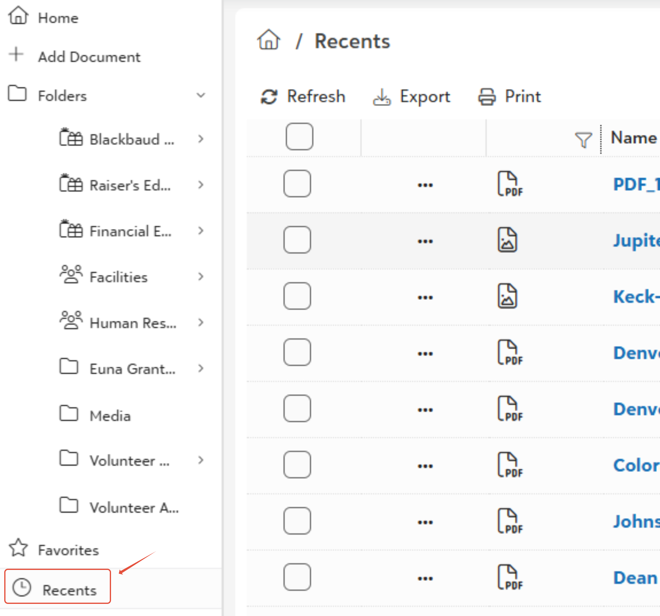
Task: Click the clock icon next to Recents
Action: pos(22,587)
